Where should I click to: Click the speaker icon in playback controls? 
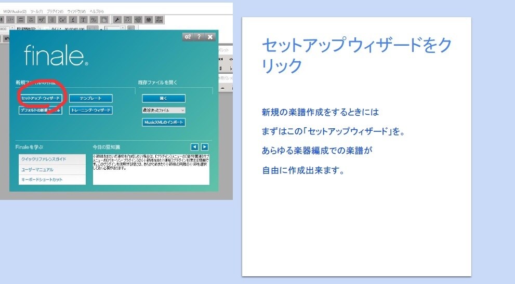tap(131, 28)
